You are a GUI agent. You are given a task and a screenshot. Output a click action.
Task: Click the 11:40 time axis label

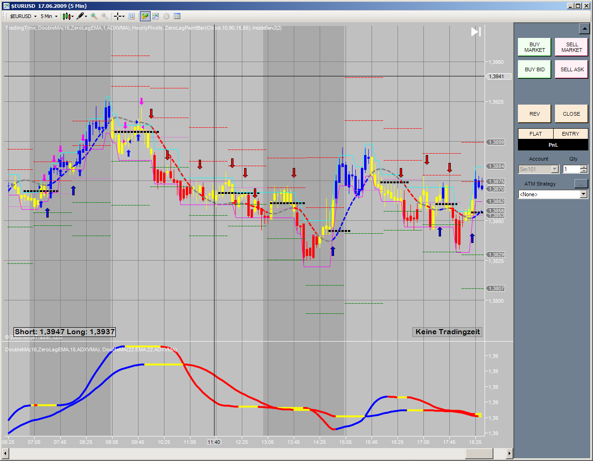214,442
